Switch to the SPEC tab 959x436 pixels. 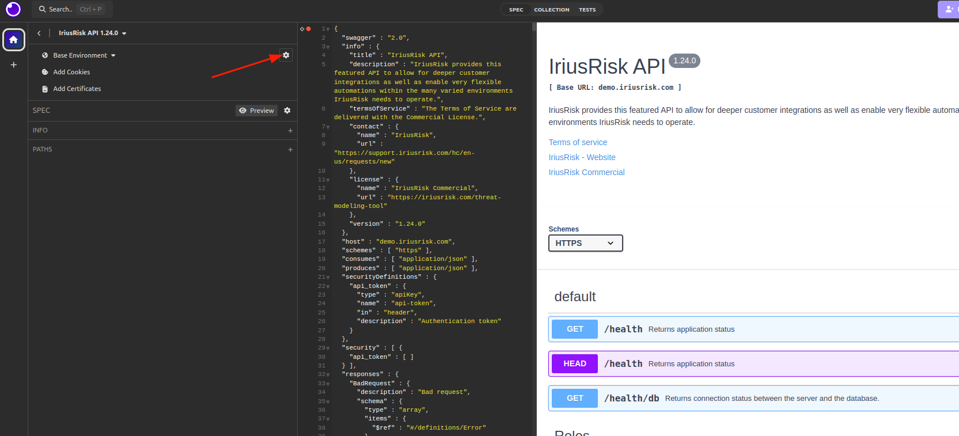[516, 10]
